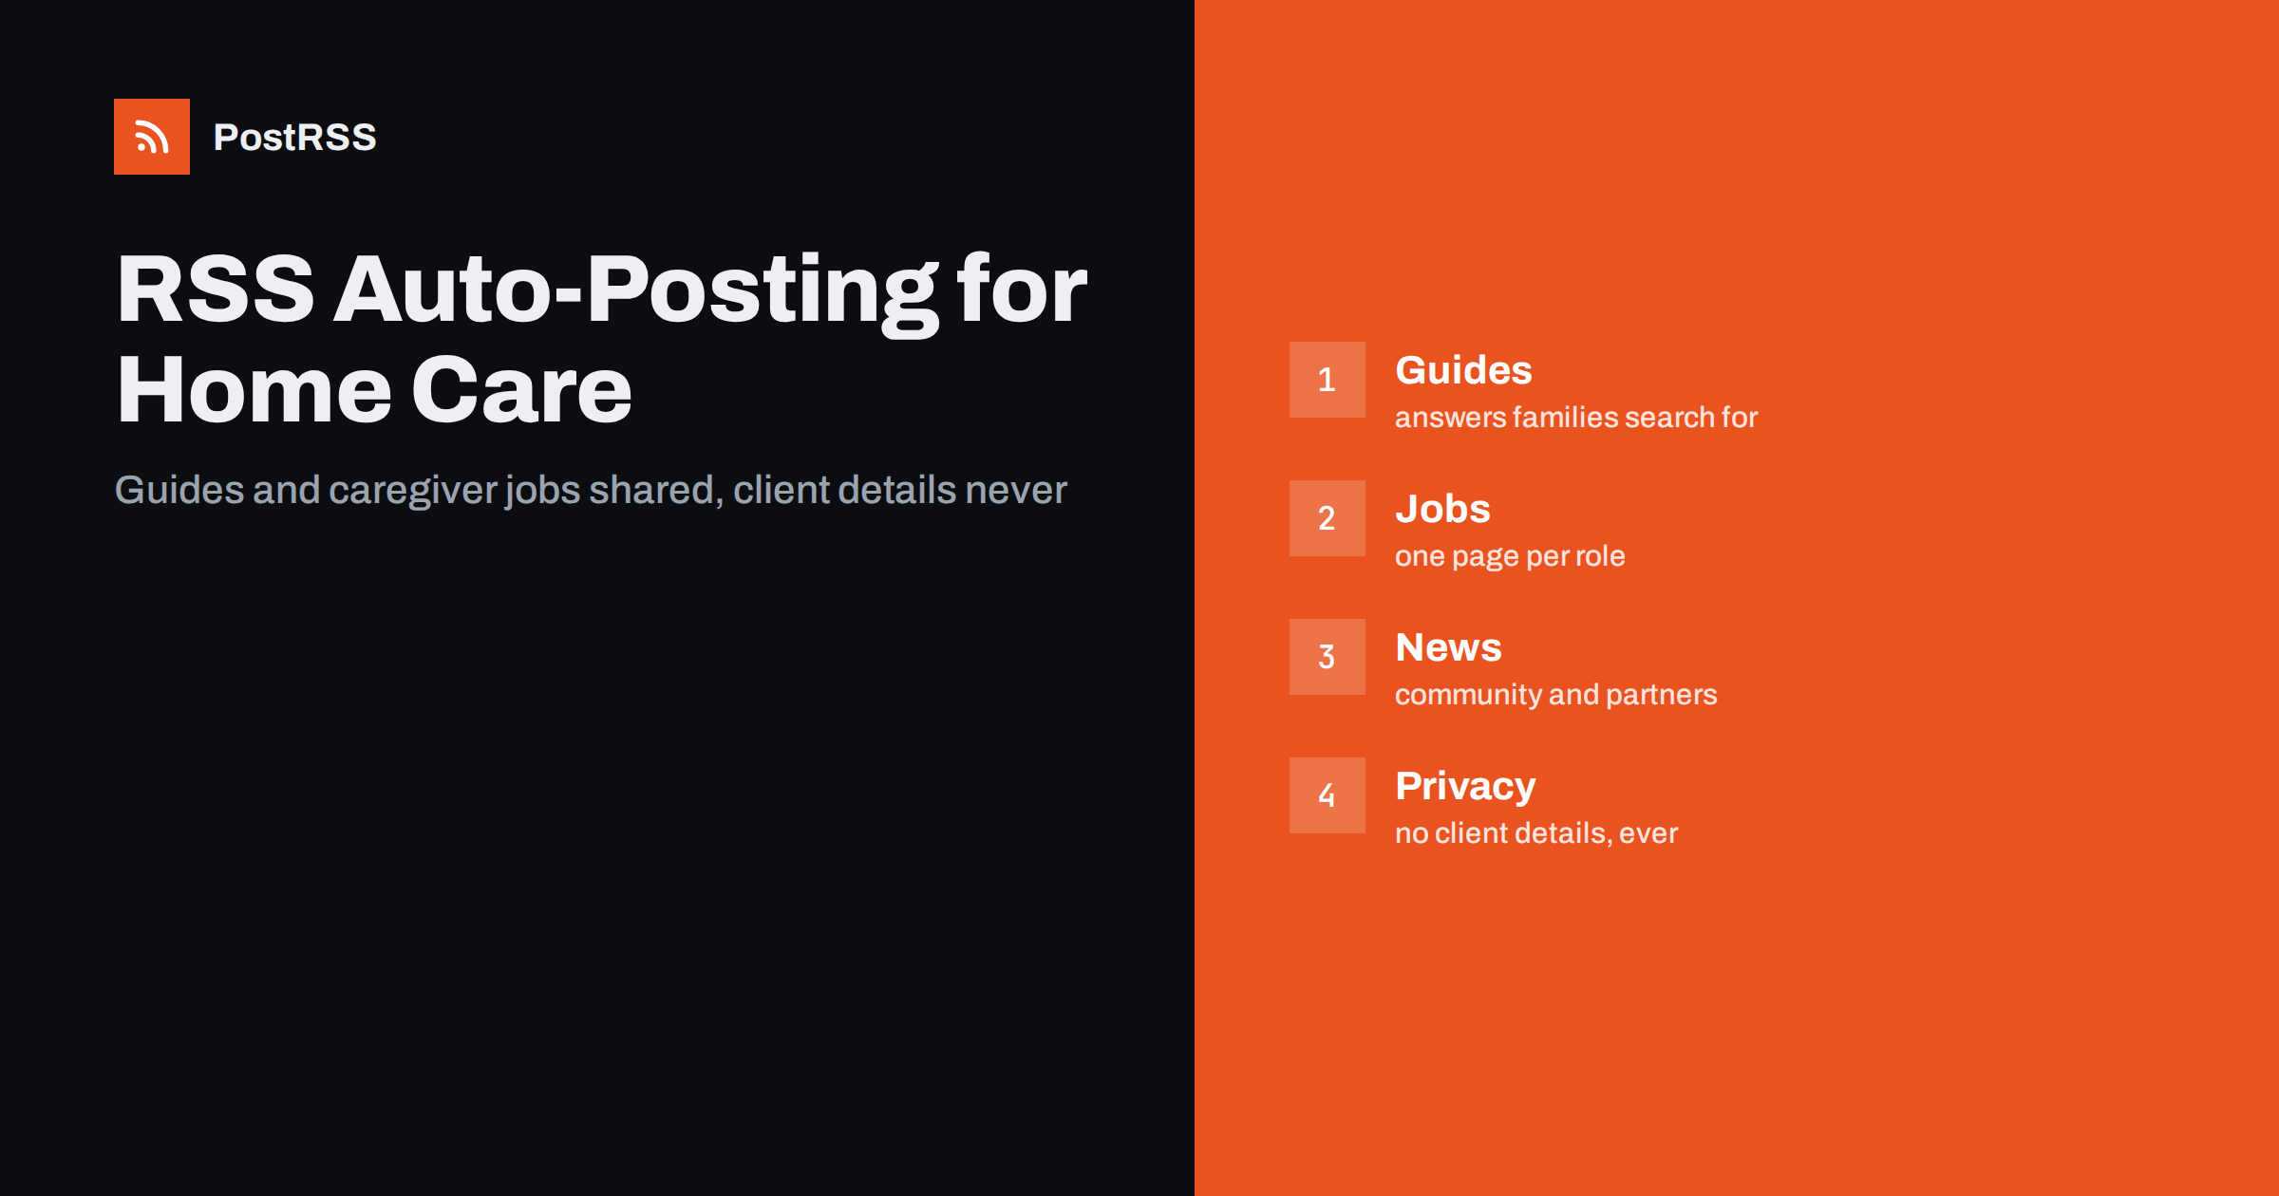Select the 'Guides' heading
This screenshot has width=2279, height=1196.
coord(1463,370)
